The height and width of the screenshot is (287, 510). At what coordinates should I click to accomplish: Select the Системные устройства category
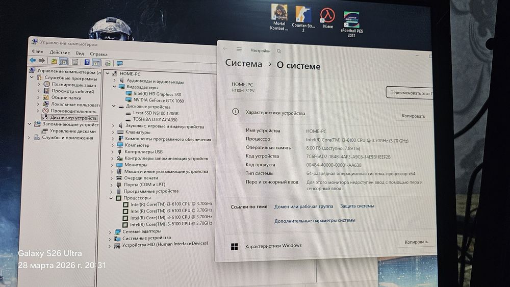pos(146,238)
